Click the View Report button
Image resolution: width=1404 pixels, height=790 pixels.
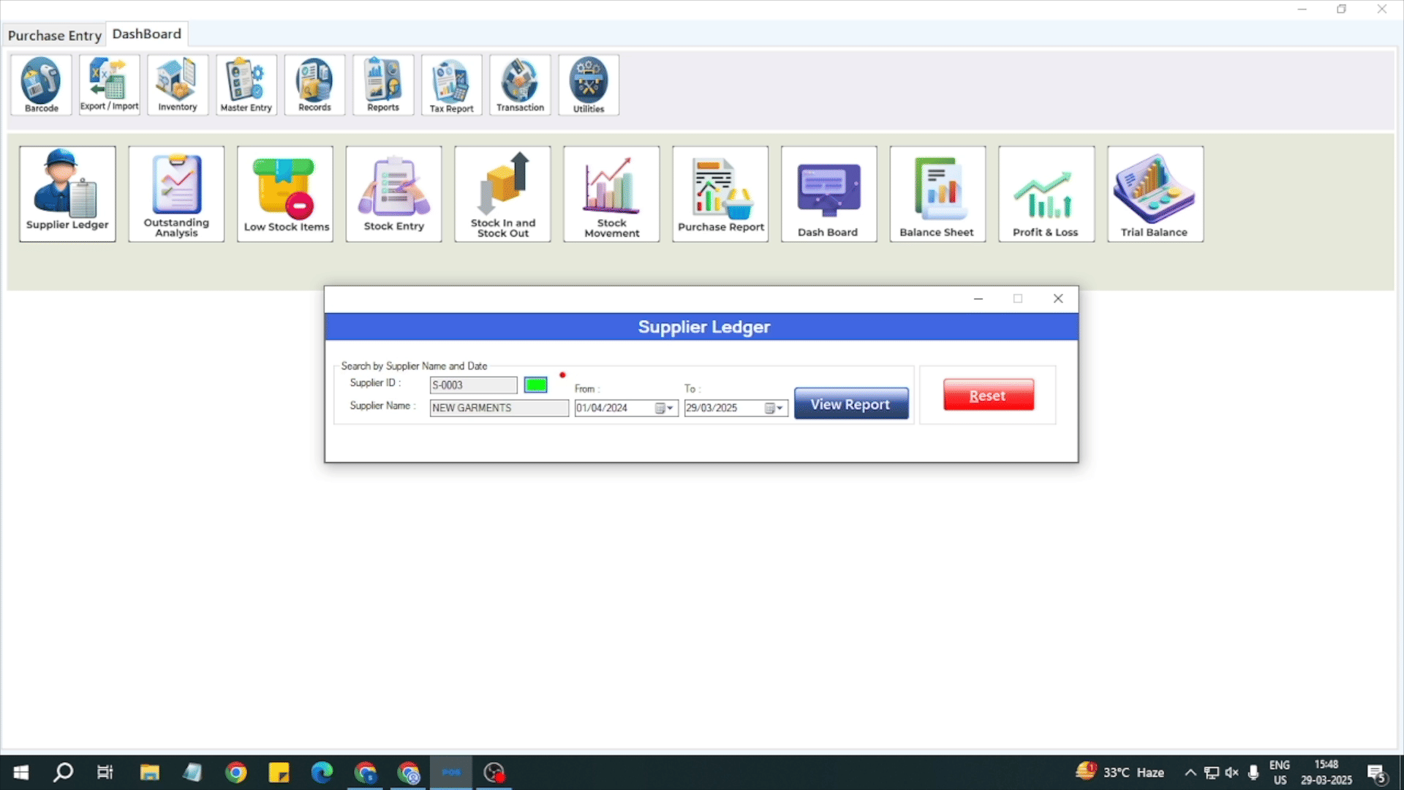pyautogui.click(x=850, y=404)
